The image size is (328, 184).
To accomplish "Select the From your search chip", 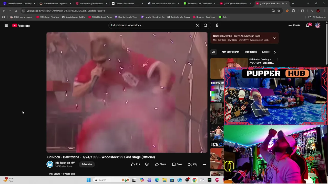I will point(230,52).
